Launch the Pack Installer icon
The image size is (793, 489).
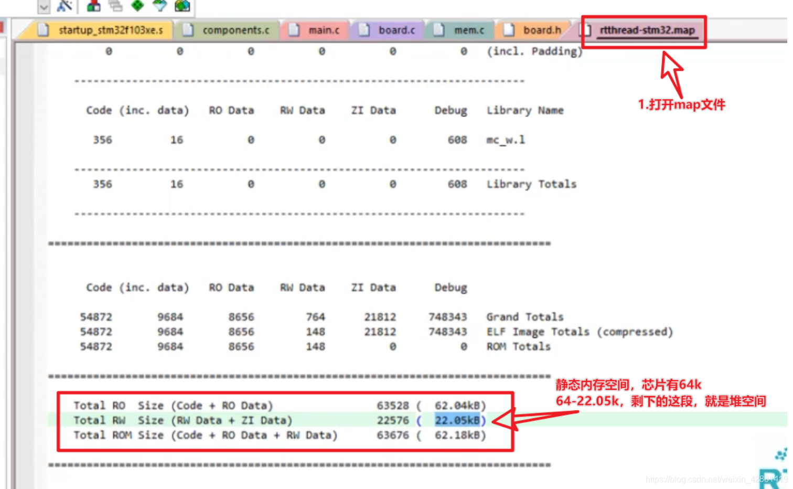coord(182,6)
